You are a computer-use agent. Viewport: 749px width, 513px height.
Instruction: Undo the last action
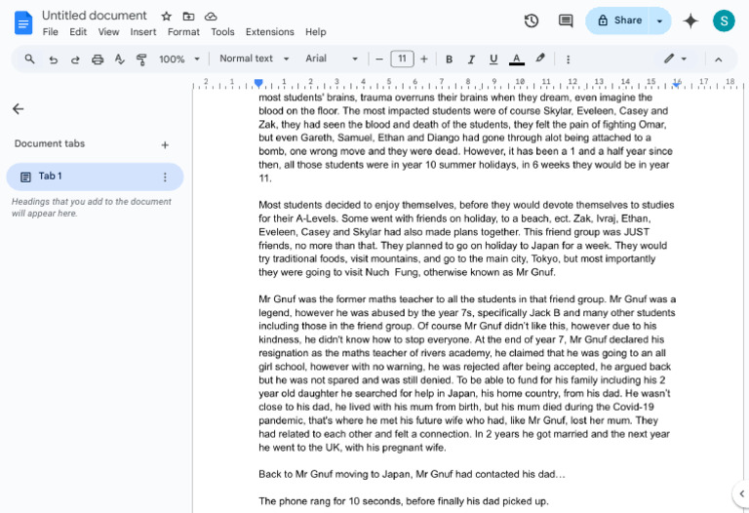53,59
